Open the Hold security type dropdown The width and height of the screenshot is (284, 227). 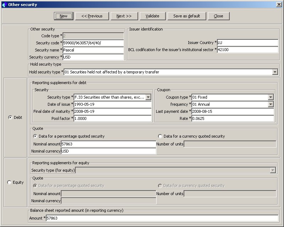click(x=275, y=72)
